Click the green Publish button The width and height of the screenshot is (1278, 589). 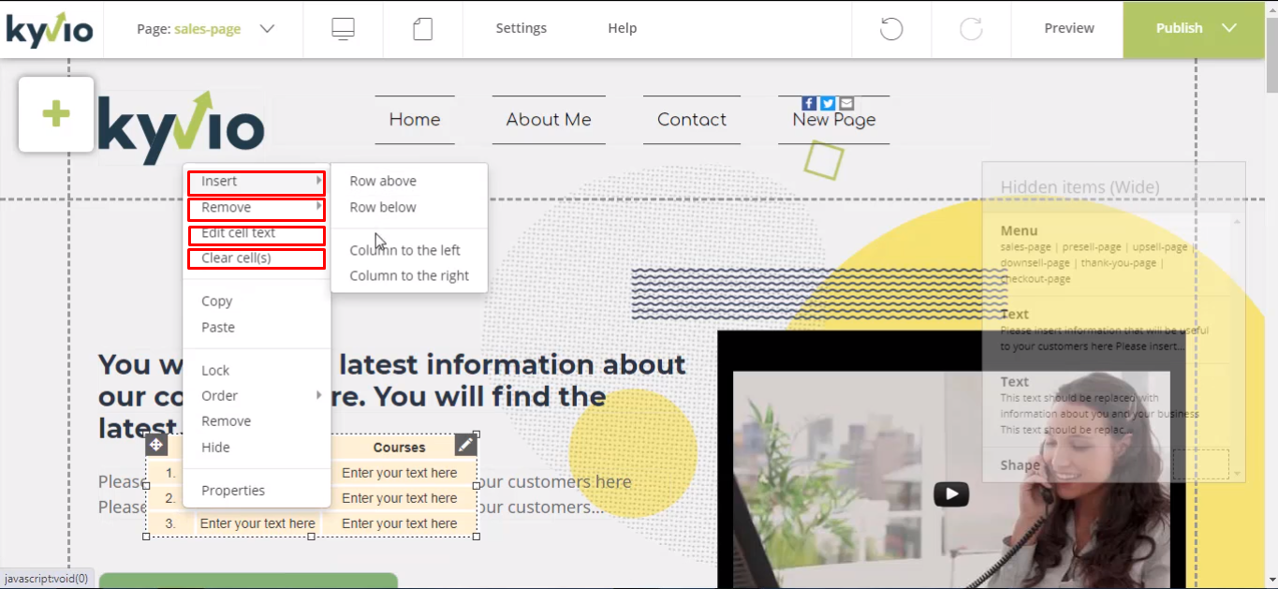[1179, 28]
